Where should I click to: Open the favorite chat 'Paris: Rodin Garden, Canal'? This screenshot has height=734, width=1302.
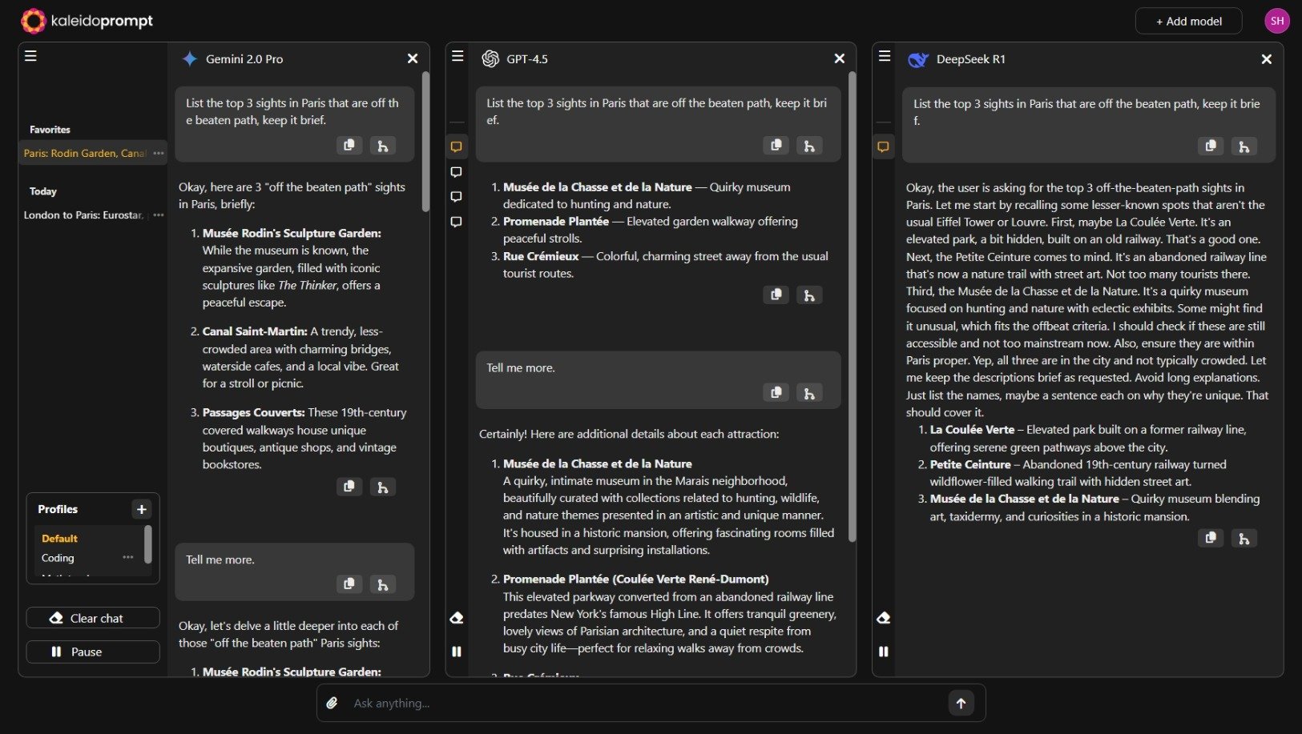click(x=85, y=153)
